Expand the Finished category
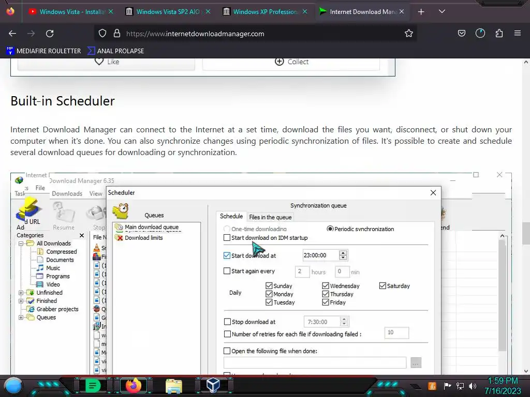The height and width of the screenshot is (397, 530). coord(21,301)
